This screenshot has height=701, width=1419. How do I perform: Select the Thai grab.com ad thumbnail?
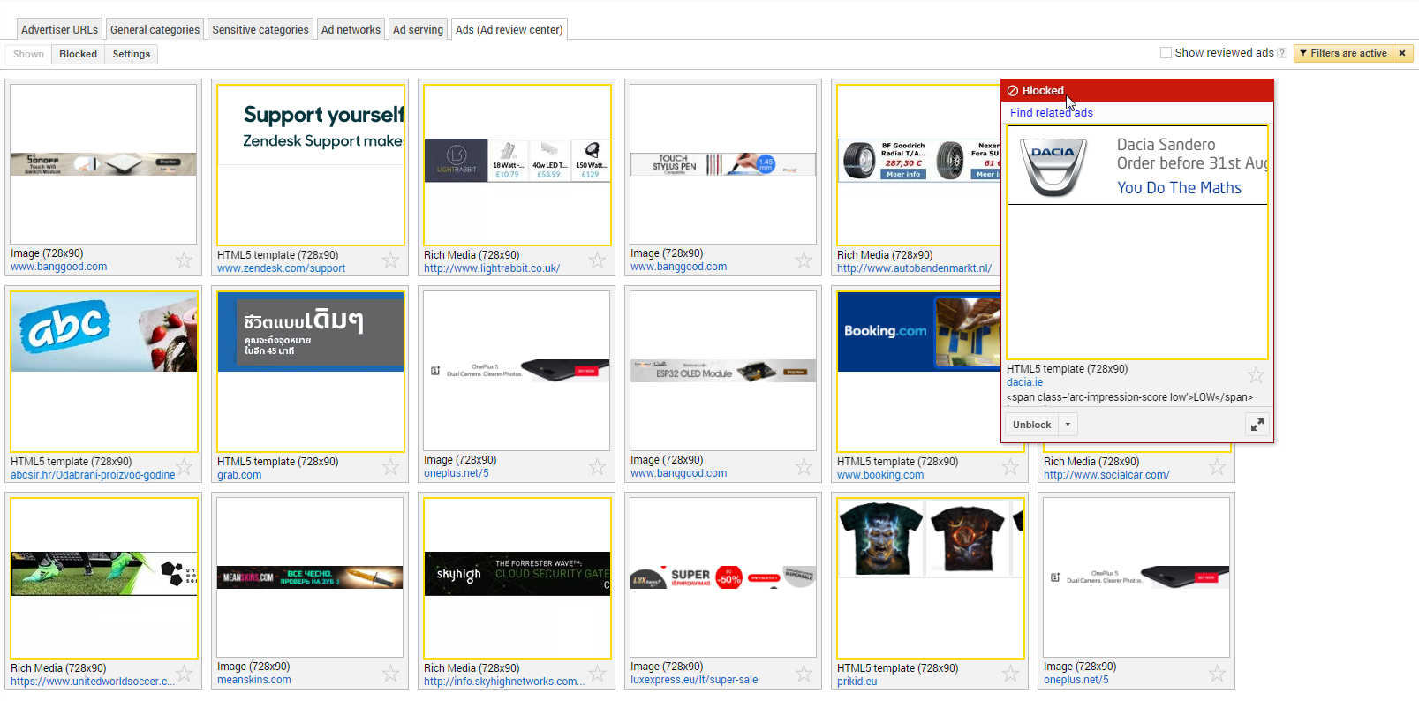pyautogui.click(x=311, y=372)
